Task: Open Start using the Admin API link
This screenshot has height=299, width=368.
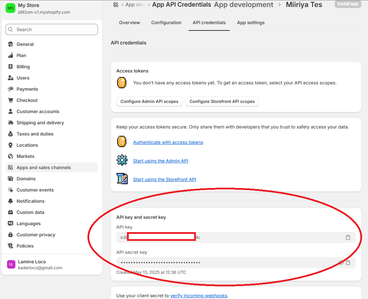Action: 161,161
